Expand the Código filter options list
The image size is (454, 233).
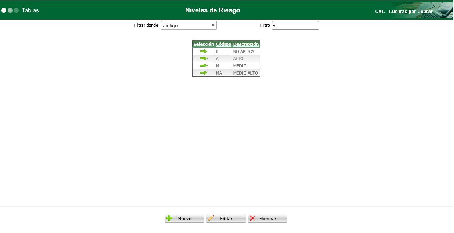pos(213,25)
